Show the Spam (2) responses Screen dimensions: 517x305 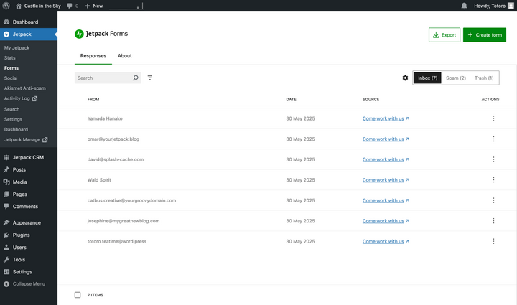point(456,78)
